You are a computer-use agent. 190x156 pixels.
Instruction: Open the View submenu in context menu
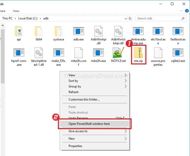pos(95,75)
